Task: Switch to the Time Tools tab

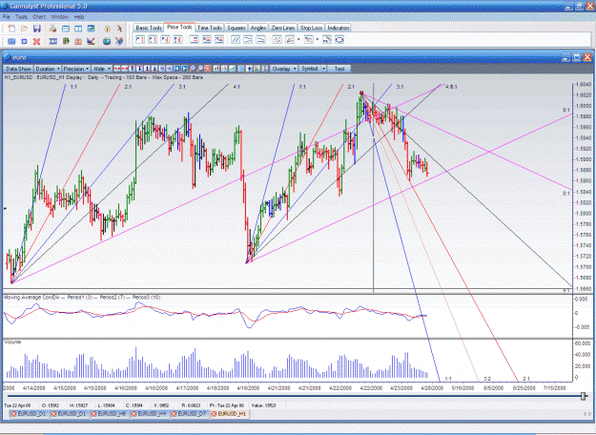Action: [210, 28]
